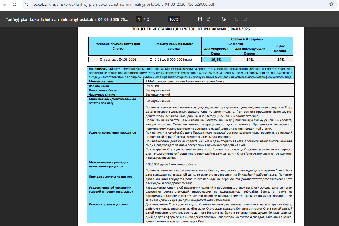Open site information icon in address bar
339x226 pixels.
pyautogui.click(x=27, y=4)
